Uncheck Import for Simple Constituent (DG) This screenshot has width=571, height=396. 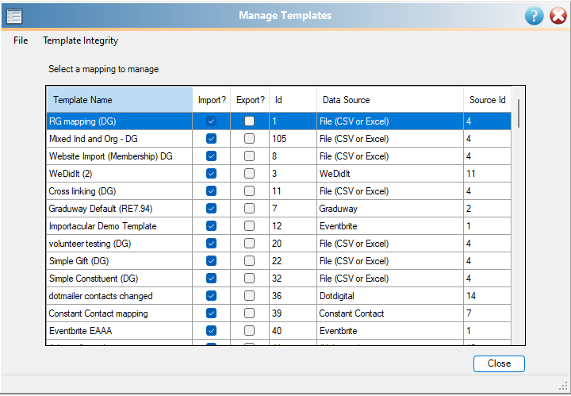(x=211, y=279)
